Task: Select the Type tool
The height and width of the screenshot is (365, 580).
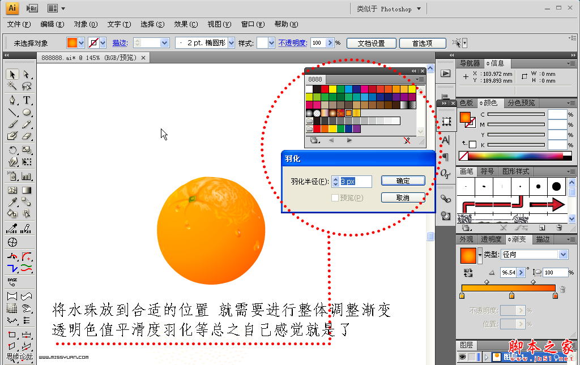Action: (26, 100)
